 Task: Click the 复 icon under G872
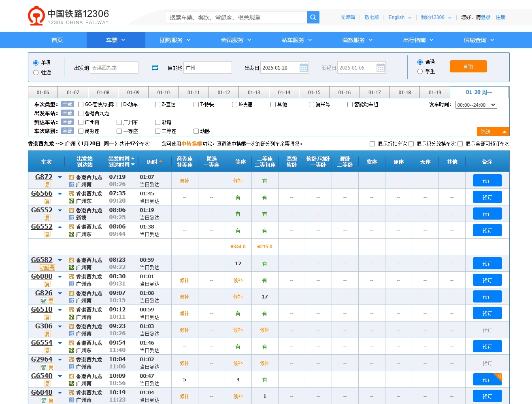tap(47, 185)
